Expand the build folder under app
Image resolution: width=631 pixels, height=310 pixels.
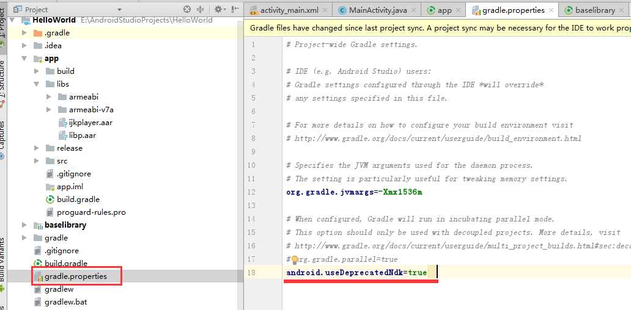37,71
